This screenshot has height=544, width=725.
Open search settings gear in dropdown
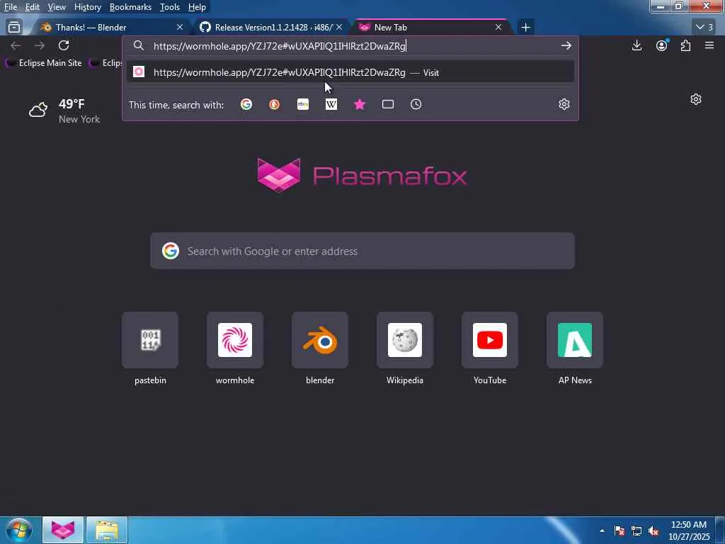[564, 104]
